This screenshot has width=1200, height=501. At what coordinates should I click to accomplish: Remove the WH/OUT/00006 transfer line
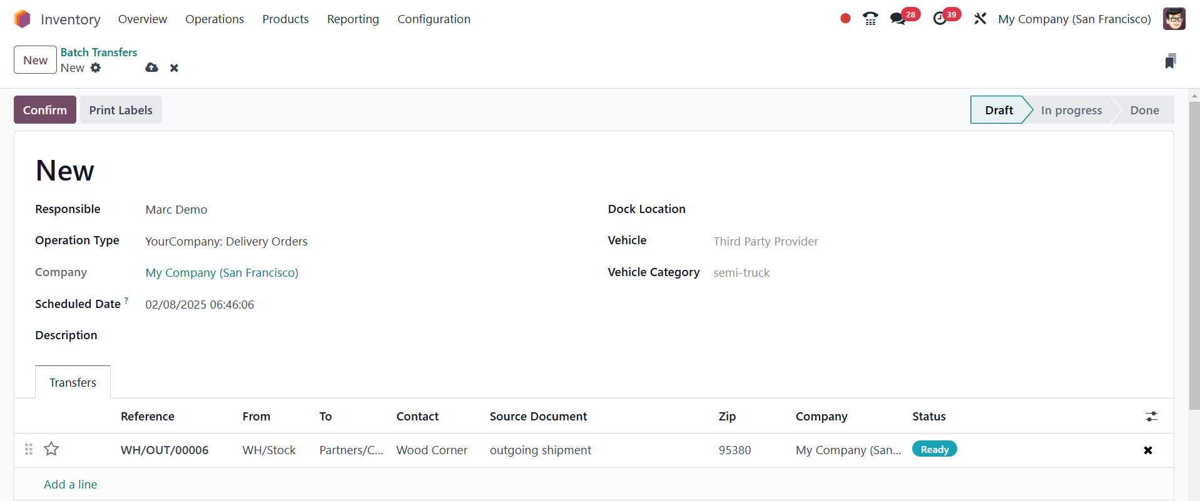click(1147, 450)
